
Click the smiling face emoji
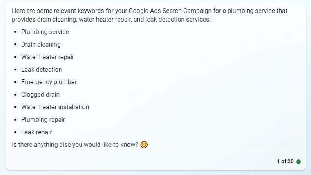(x=144, y=145)
